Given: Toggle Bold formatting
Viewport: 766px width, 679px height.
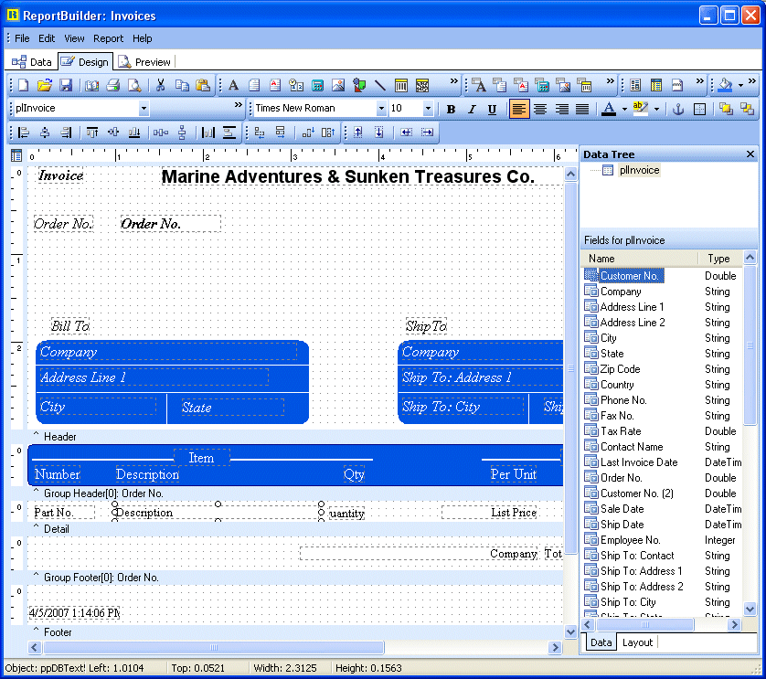Looking at the screenshot, I should tap(451, 109).
